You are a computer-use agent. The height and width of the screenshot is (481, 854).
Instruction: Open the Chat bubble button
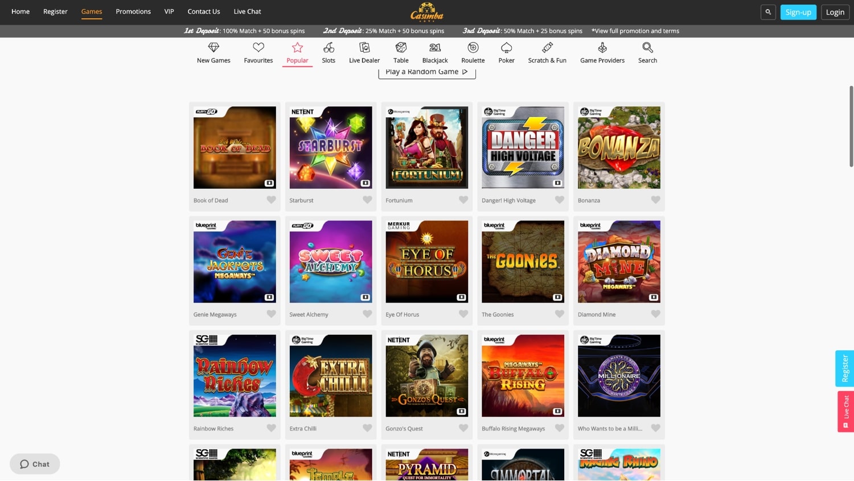click(x=35, y=464)
